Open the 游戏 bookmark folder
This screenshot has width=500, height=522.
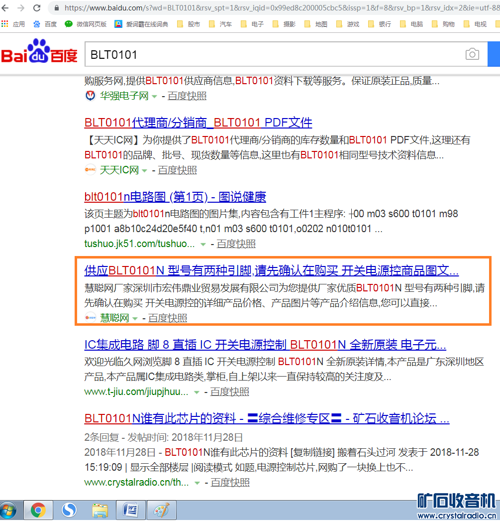point(348,24)
